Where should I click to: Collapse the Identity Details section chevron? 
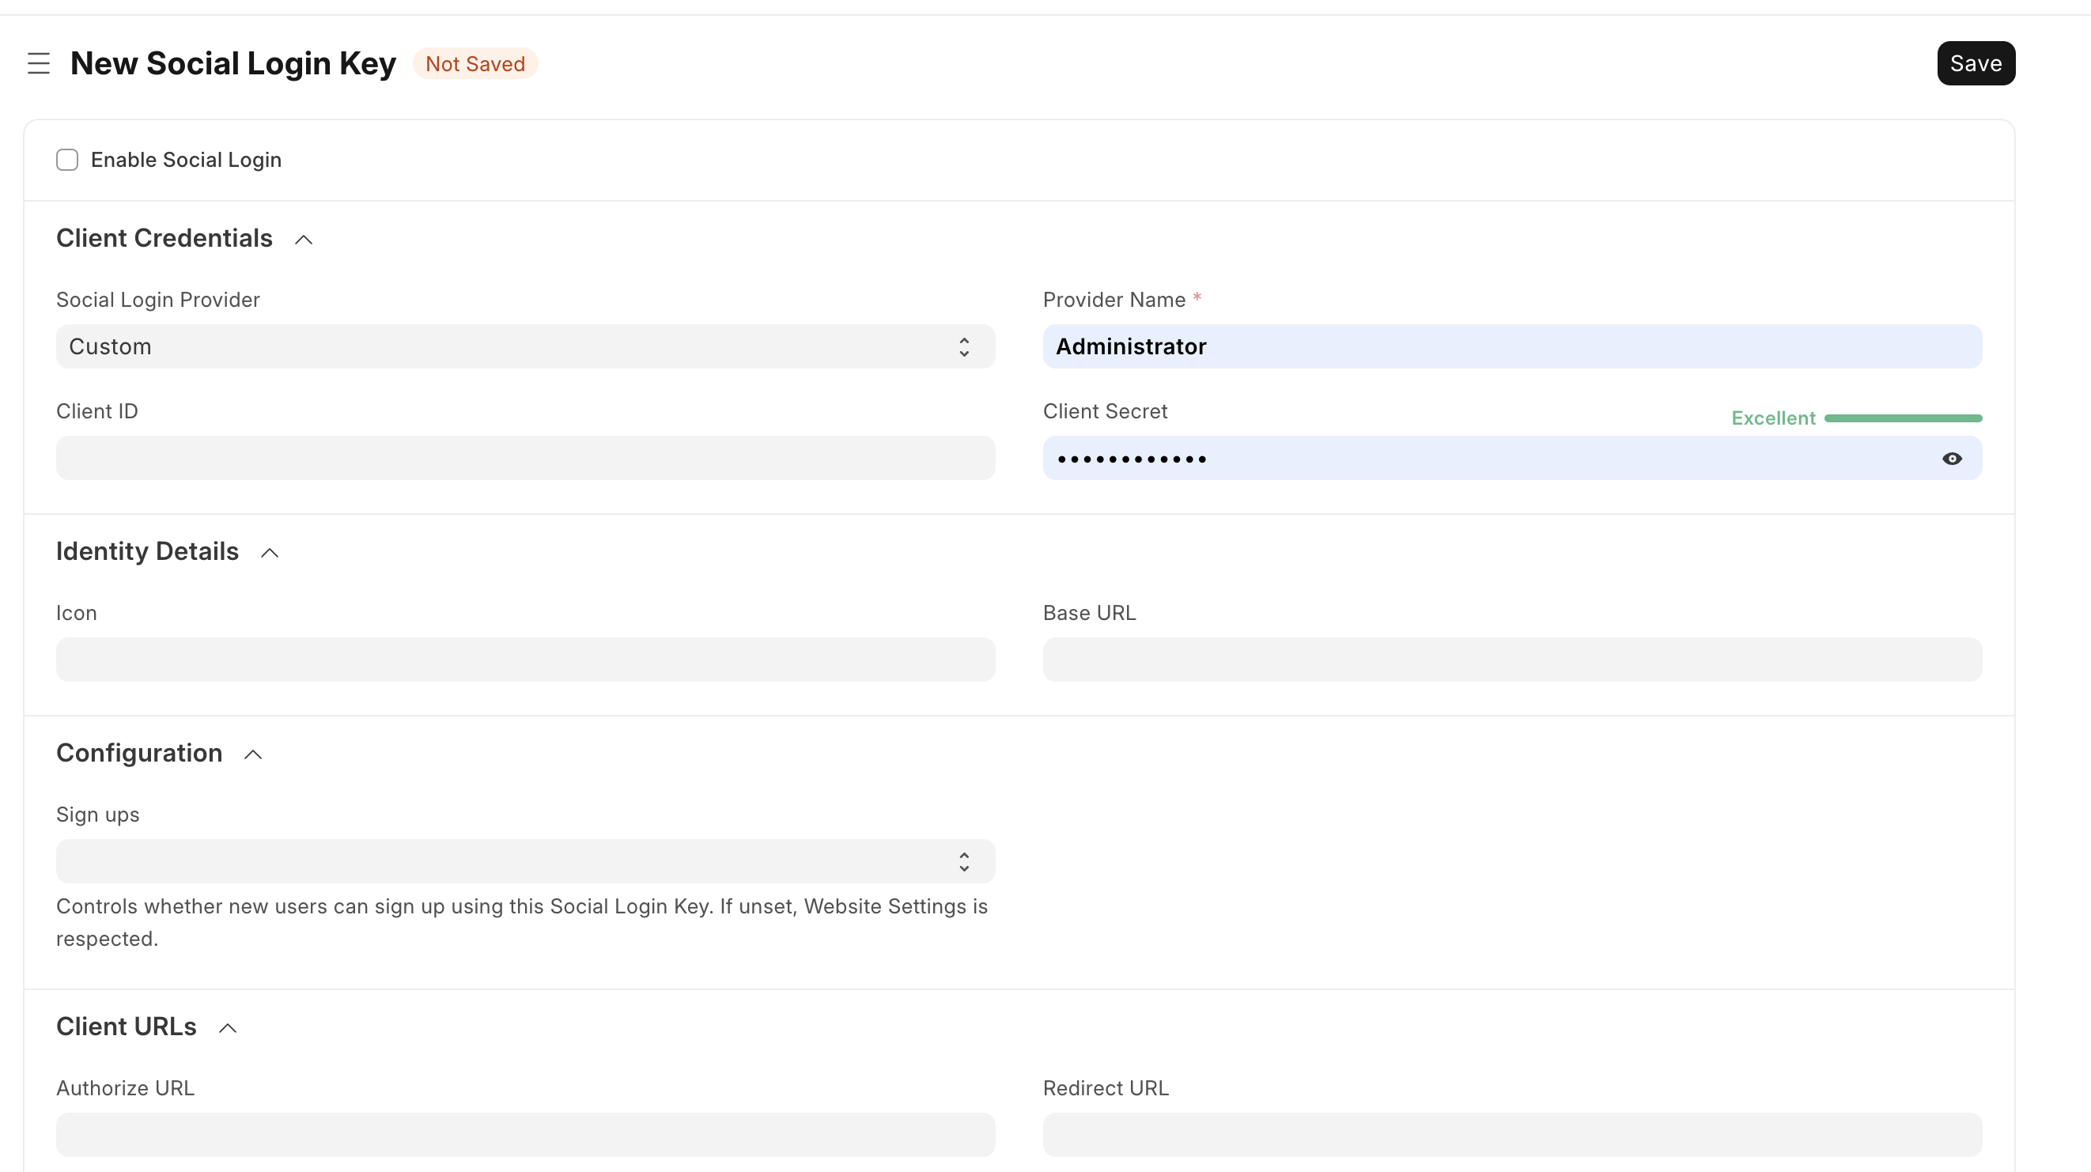tap(270, 553)
